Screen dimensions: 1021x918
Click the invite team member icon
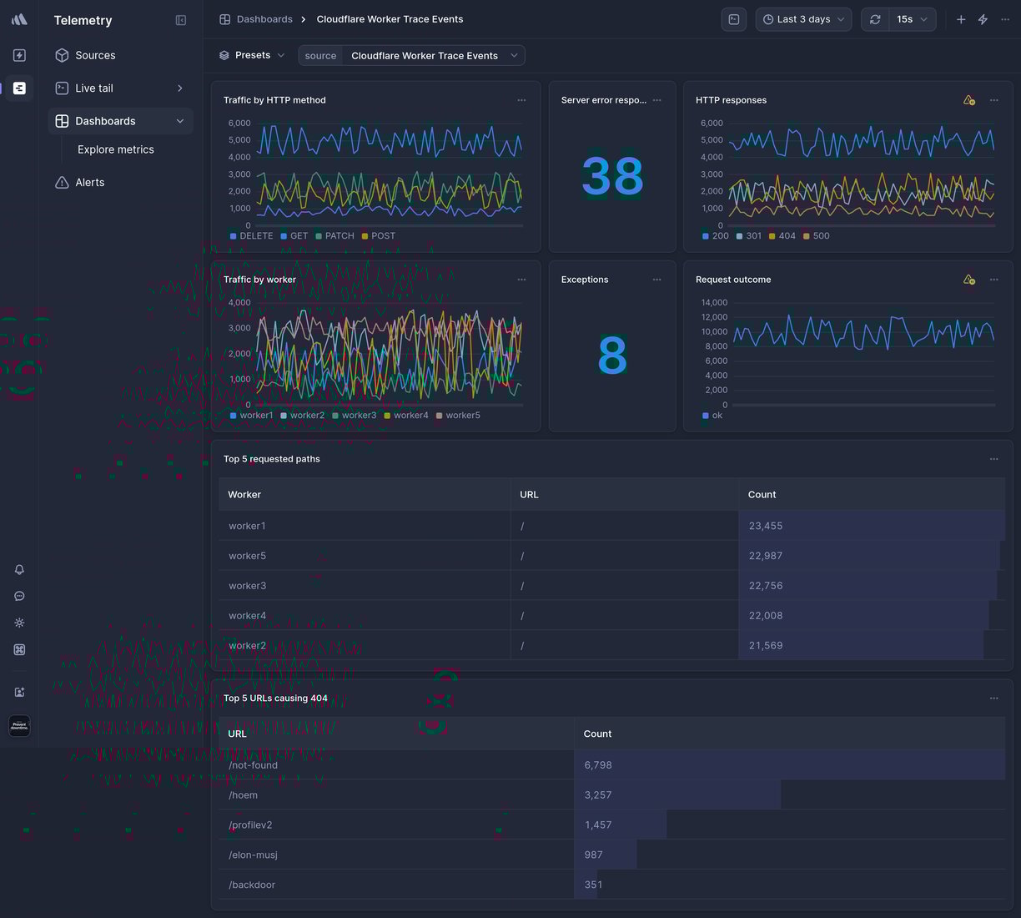(x=19, y=692)
